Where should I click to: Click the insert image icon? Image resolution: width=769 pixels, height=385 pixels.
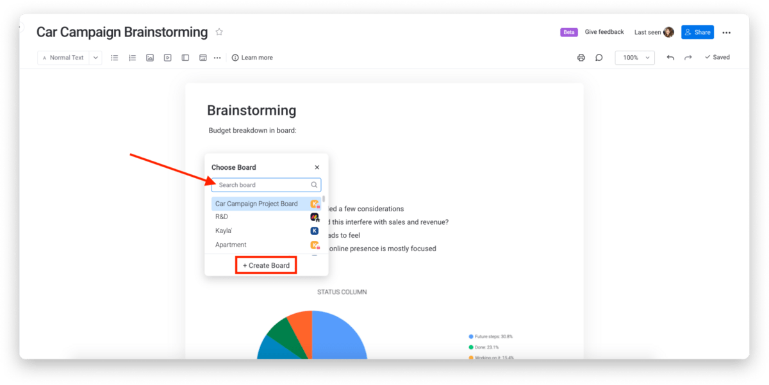[150, 58]
